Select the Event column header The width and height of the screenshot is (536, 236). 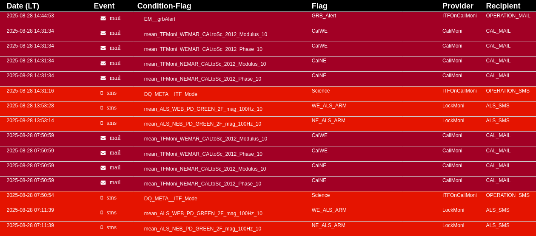104,6
